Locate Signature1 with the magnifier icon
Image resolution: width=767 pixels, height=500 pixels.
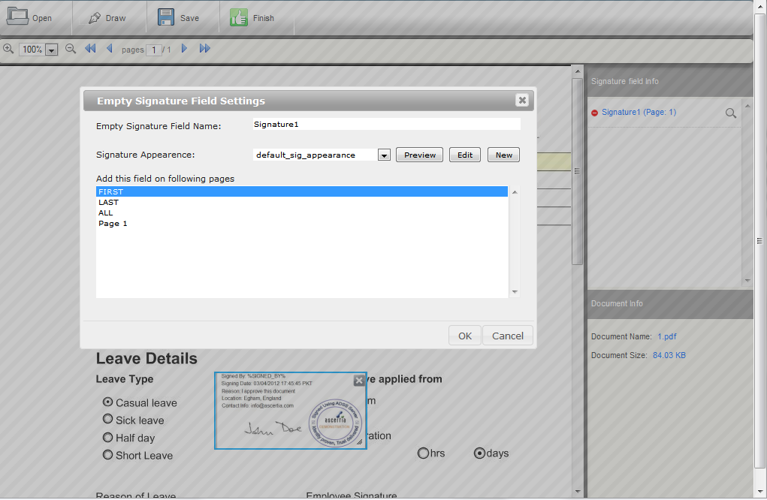730,113
